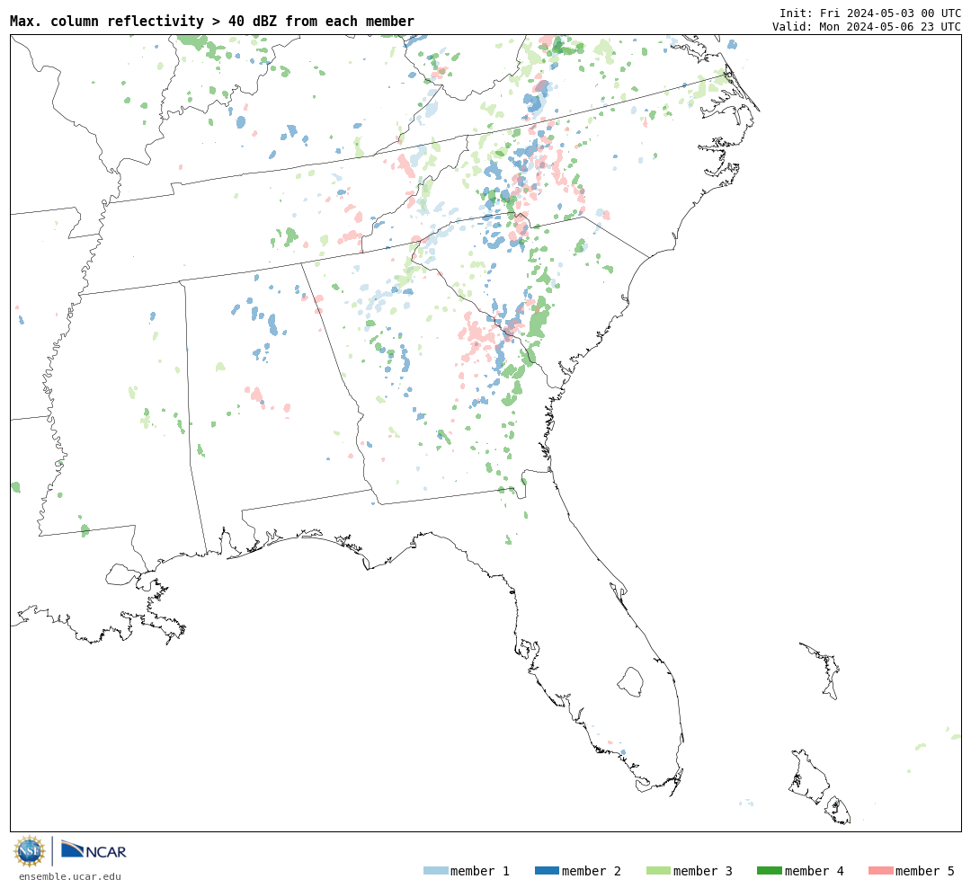971x888 pixels.
Task: Click the 'member 4' legend label
Action: click(815, 871)
